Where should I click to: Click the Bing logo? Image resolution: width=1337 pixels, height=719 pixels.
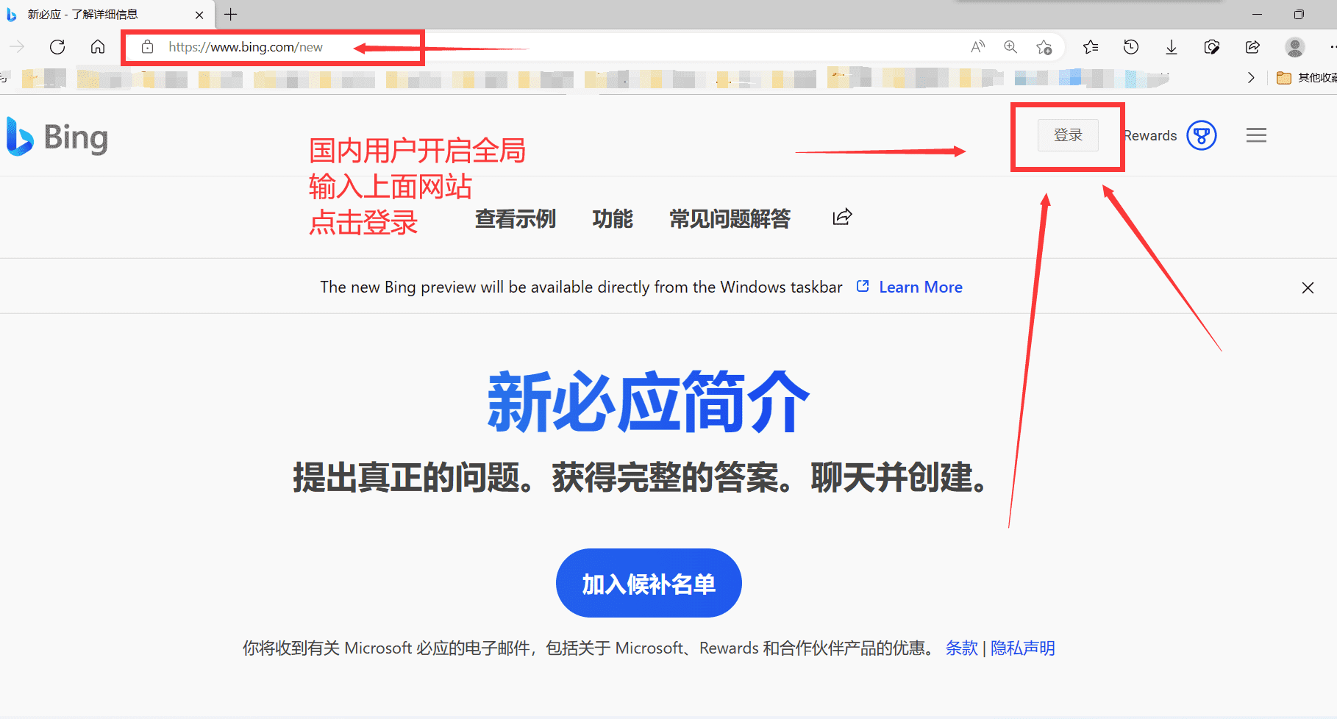[x=57, y=137]
